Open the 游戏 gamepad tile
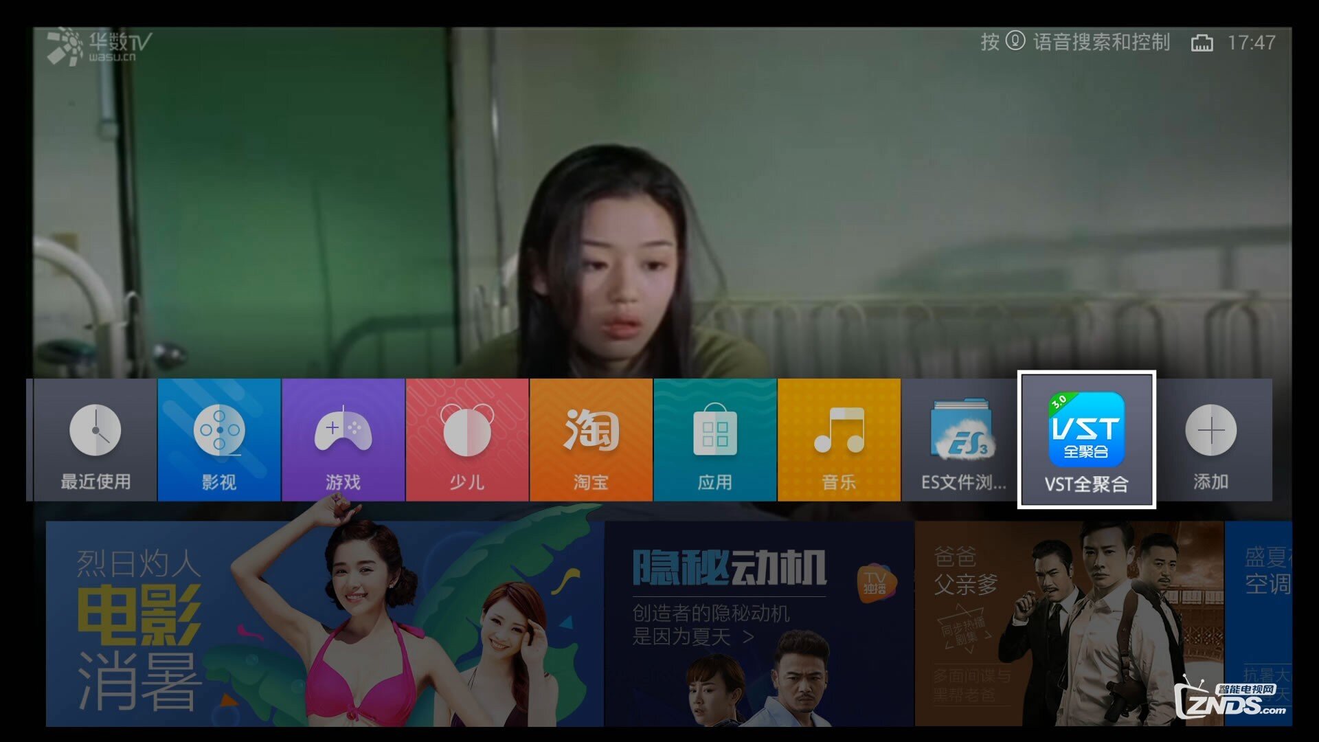 tap(343, 440)
